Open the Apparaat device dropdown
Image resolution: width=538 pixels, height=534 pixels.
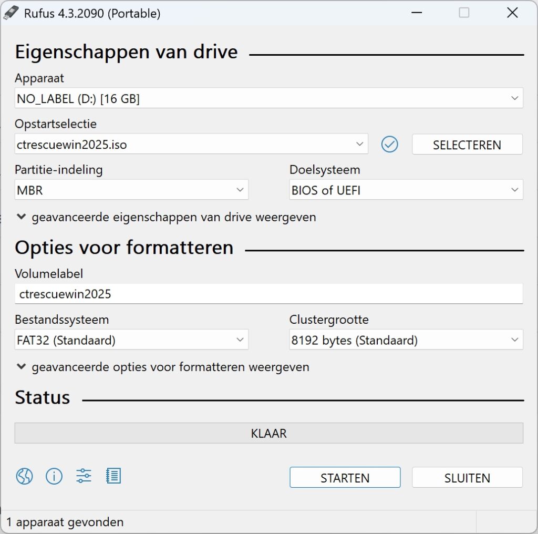click(x=268, y=98)
